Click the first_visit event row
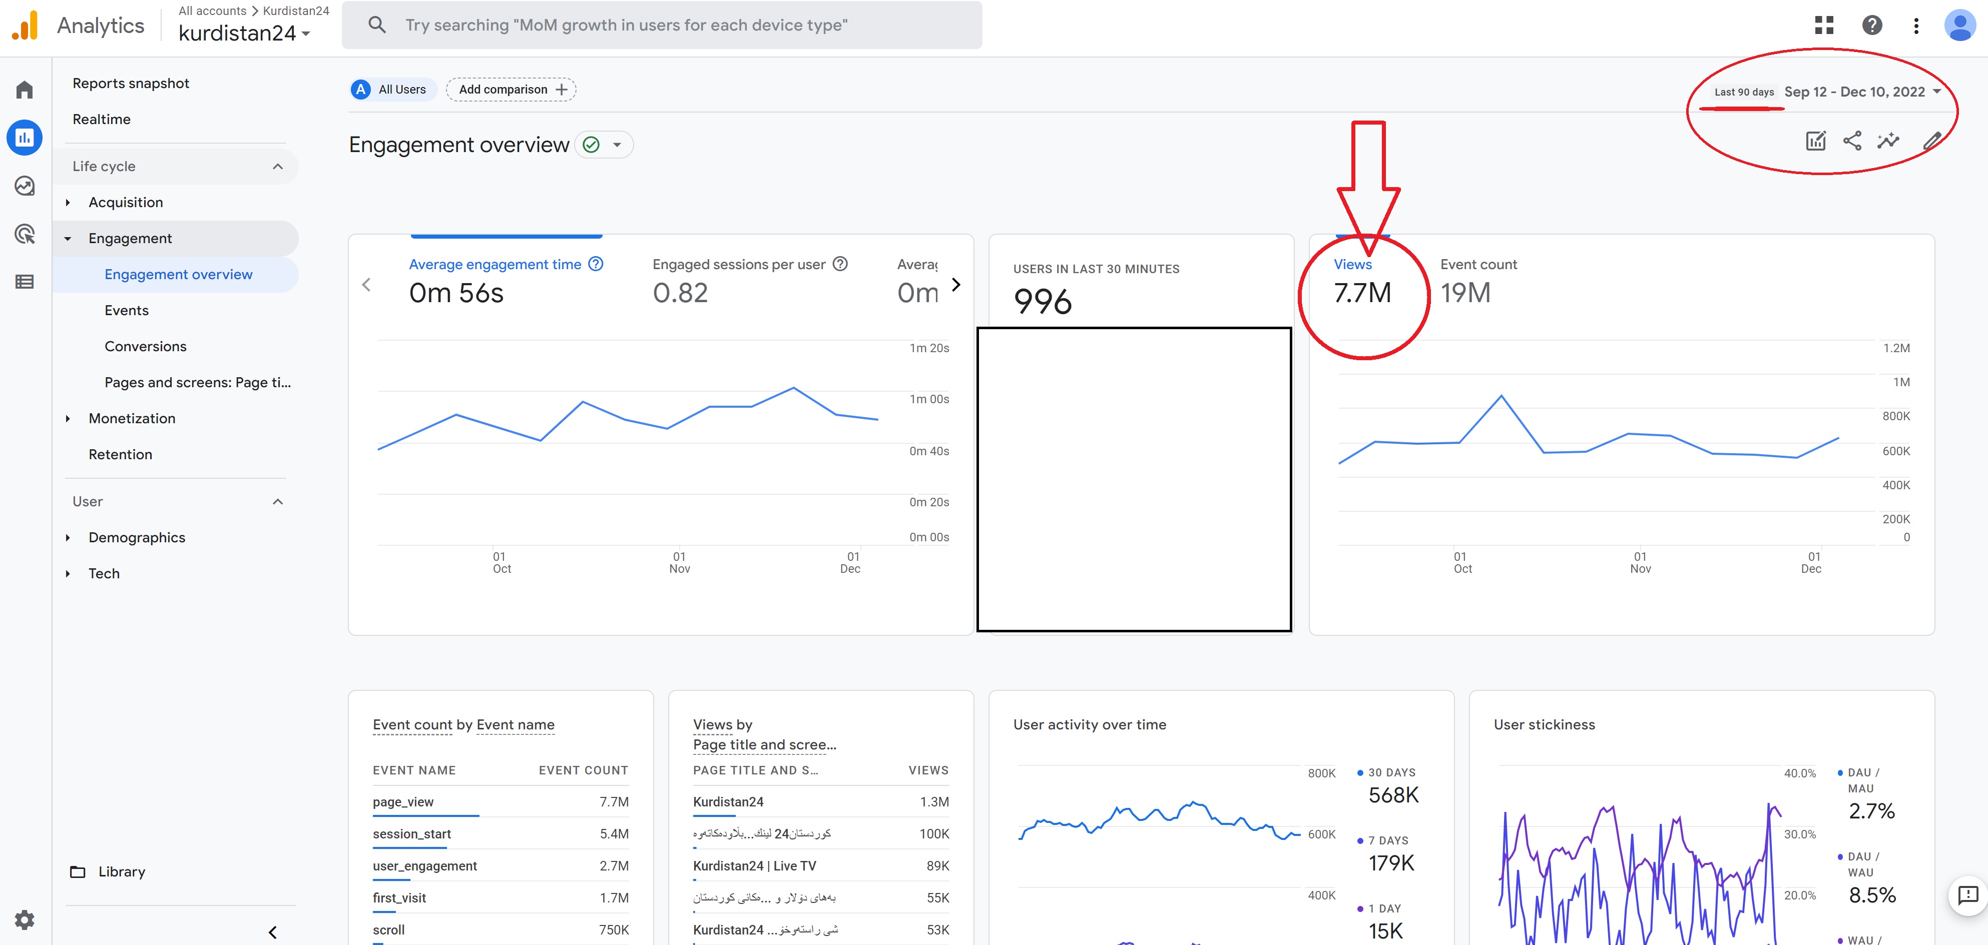This screenshot has width=1988, height=945. (500, 898)
